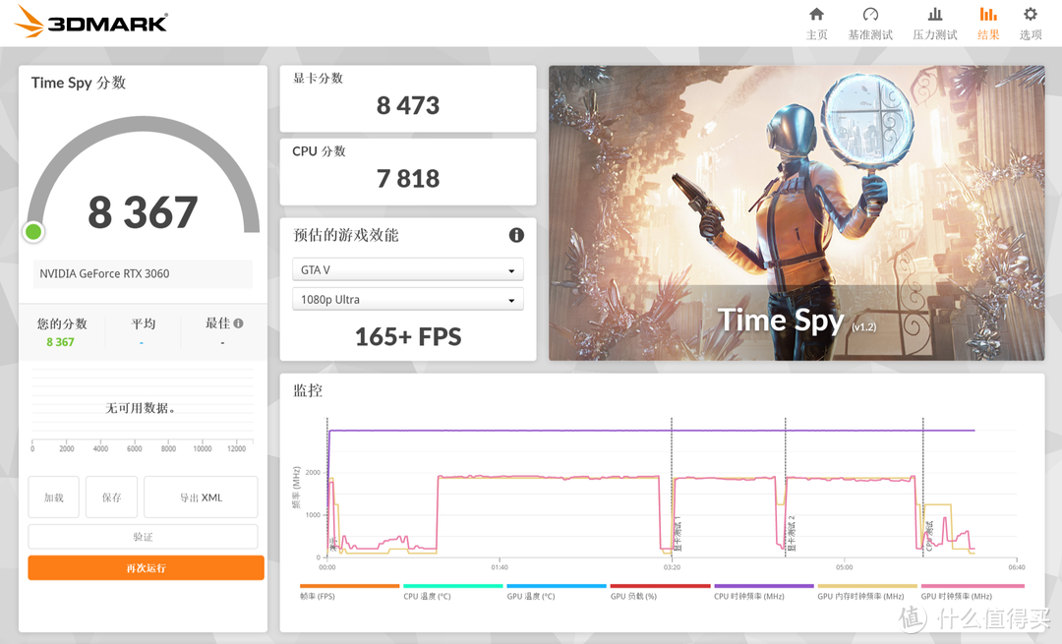Viewport: 1062px width, 644px height.
Task: Expand the 1080p Ultra resolution dropdown
Action: [x=407, y=300]
